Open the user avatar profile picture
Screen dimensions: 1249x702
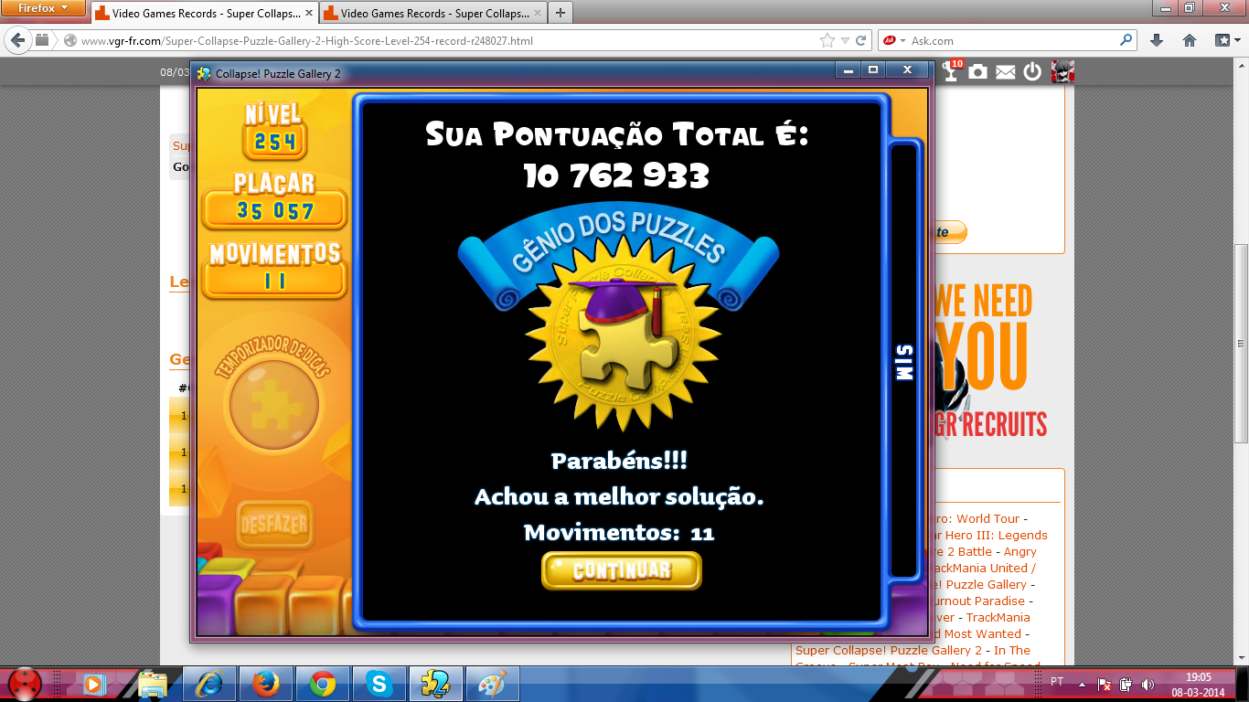pyautogui.click(x=1062, y=71)
